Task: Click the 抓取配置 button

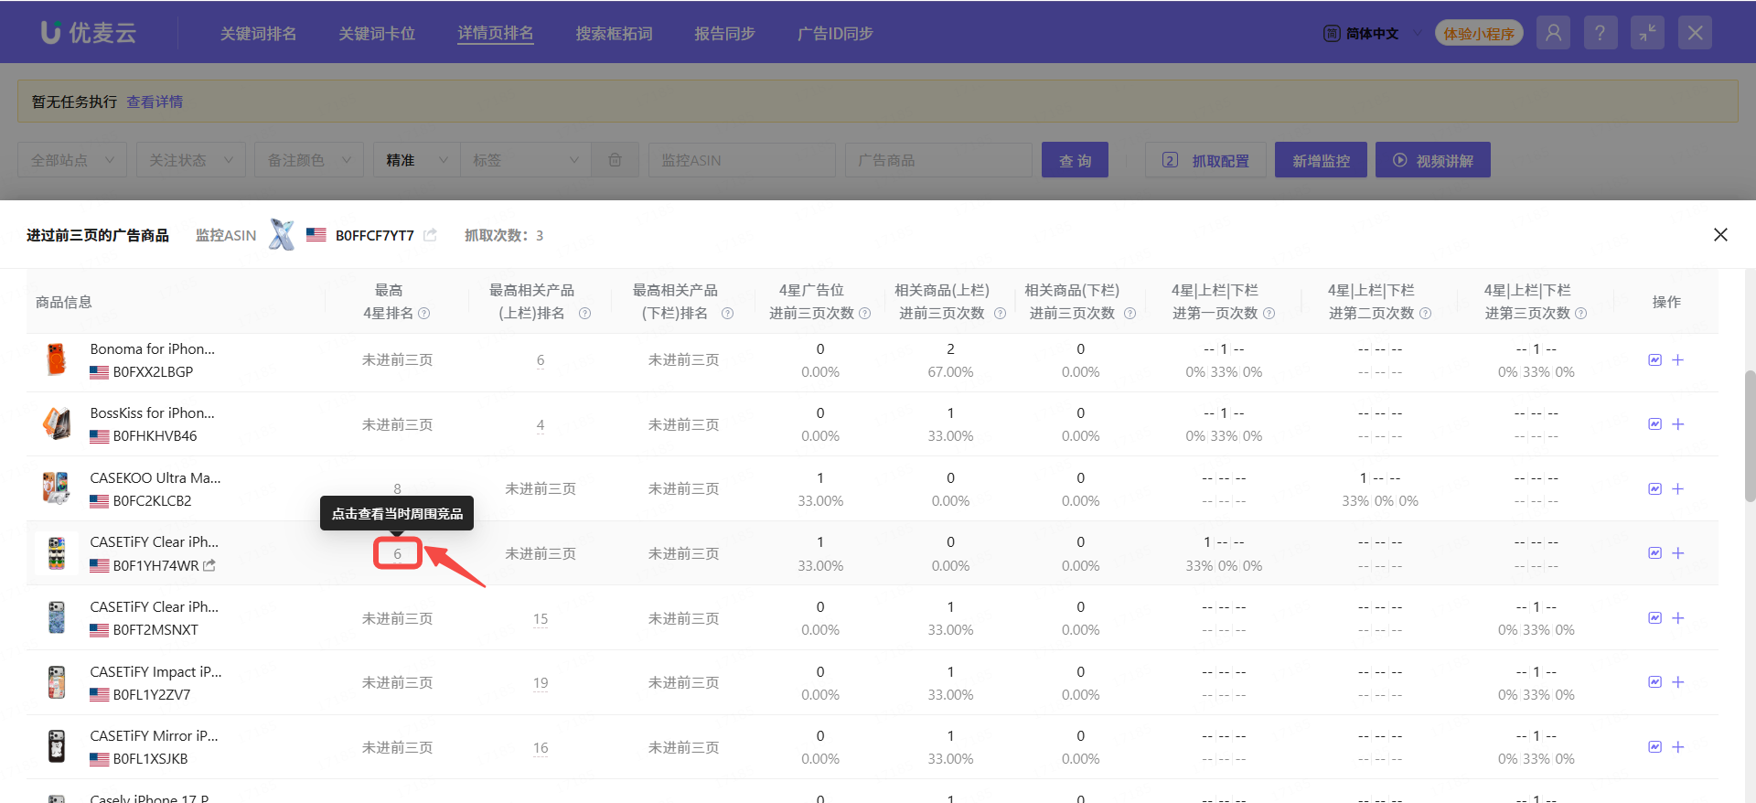Action: 1205,160
